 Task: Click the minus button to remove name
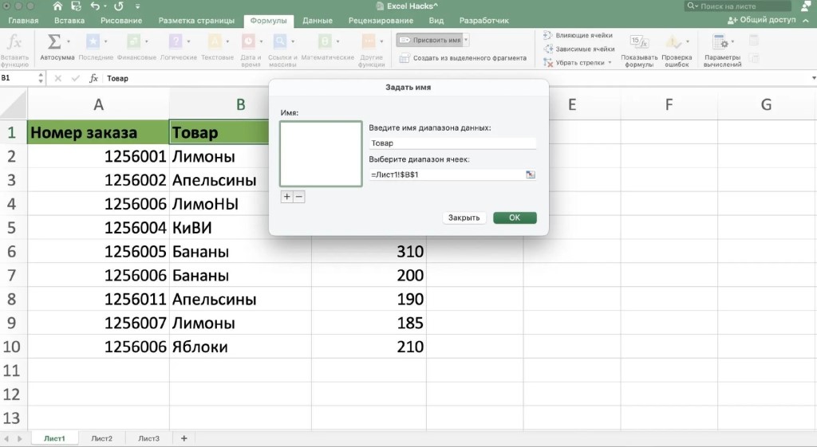tap(299, 197)
